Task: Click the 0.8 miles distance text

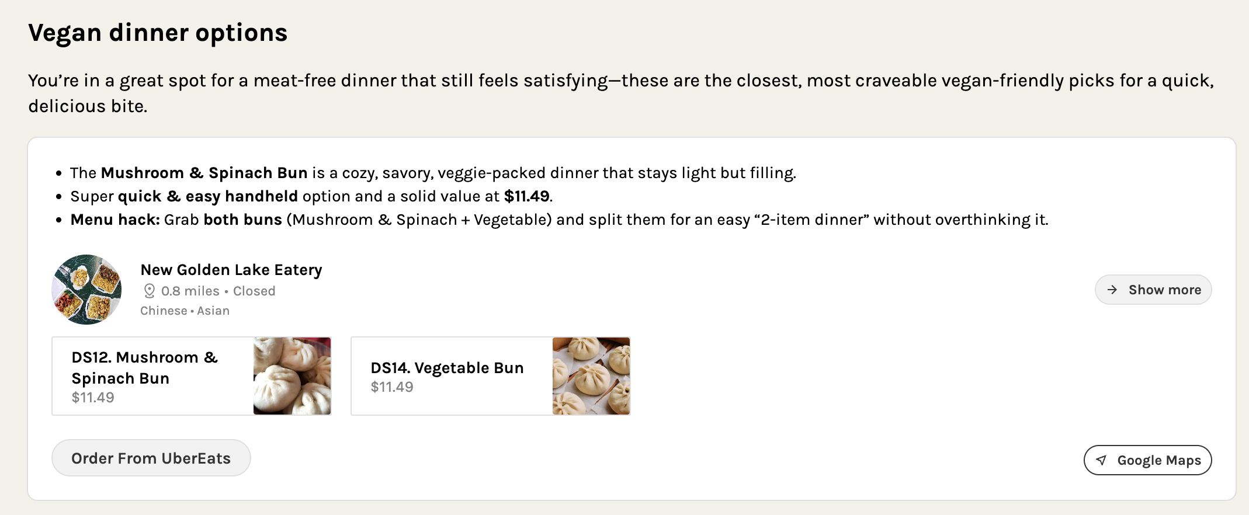Action: click(190, 291)
